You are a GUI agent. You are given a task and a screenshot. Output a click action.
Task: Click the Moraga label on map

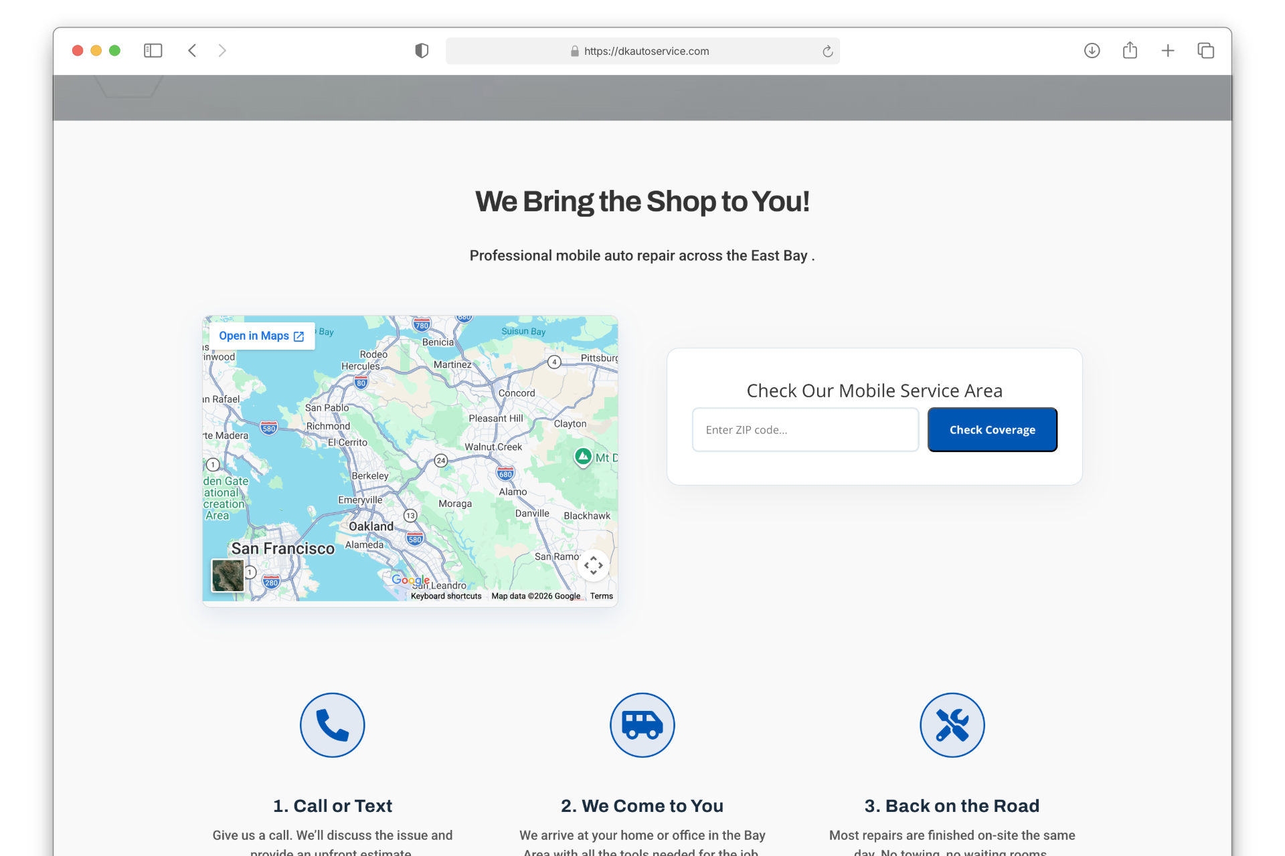coord(455,504)
